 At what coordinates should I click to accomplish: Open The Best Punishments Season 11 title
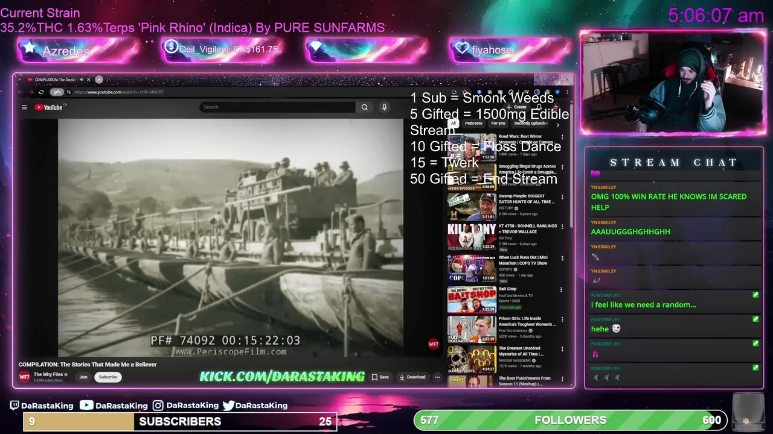[x=524, y=381]
